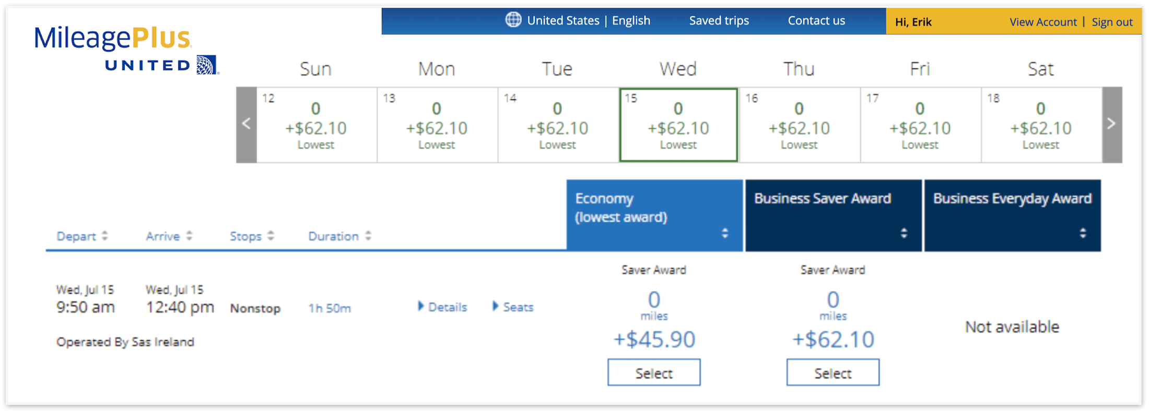Click the MileagePlus United logo
This screenshot has width=1149, height=411.
pyautogui.click(x=126, y=50)
